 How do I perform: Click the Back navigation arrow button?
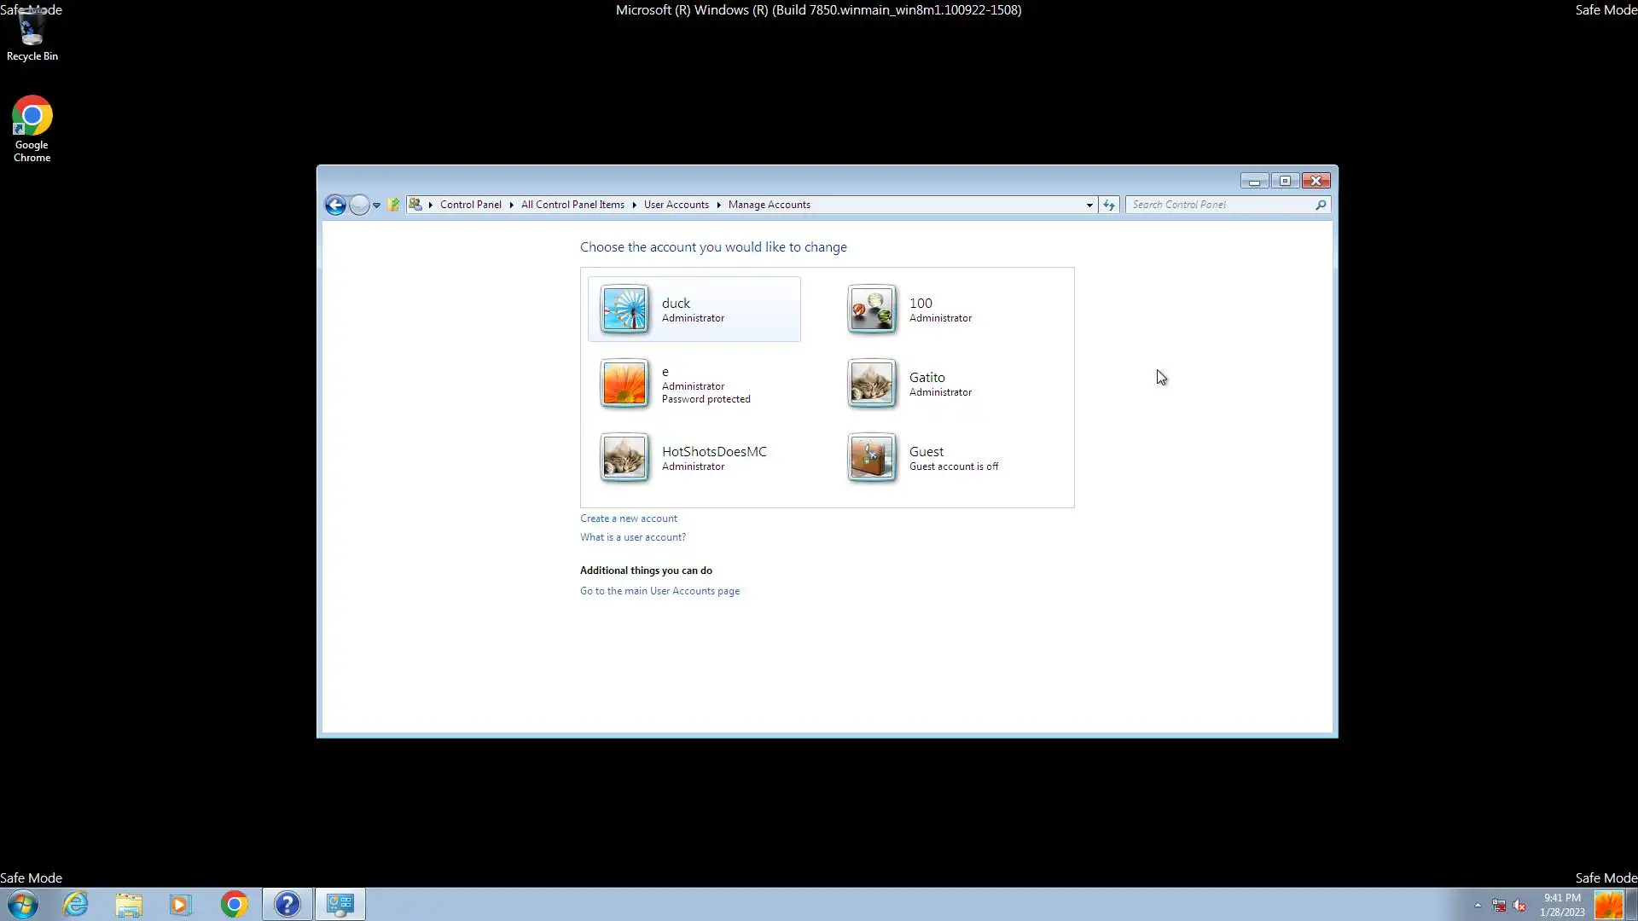tap(335, 205)
